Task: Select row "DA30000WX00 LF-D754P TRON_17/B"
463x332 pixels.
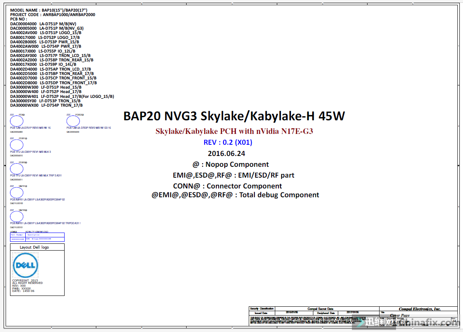Action: point(47,105)
